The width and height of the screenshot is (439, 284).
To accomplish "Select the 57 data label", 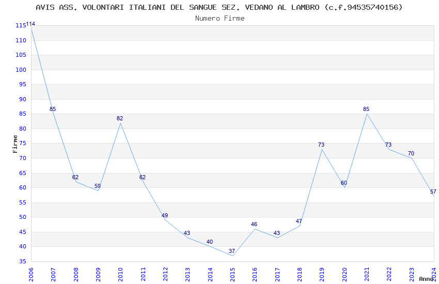I will pyautogui.click(x=433, y=192).
